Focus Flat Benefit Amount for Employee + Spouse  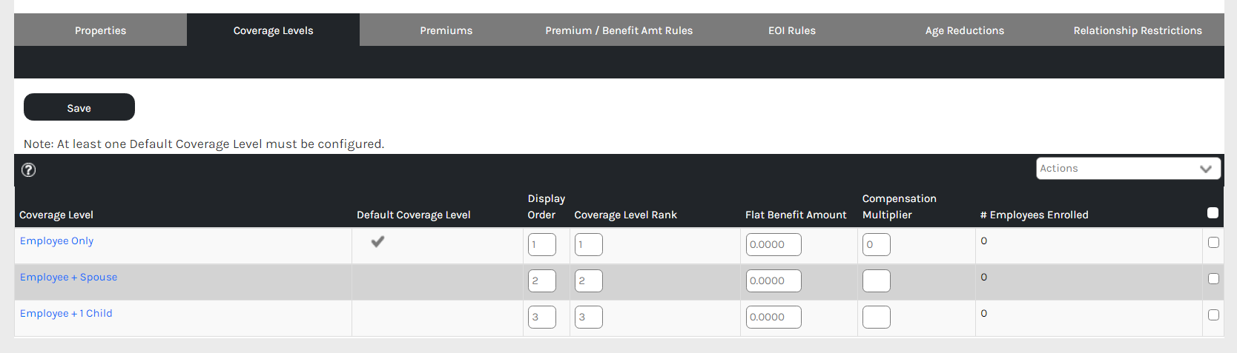pos(773,281)
